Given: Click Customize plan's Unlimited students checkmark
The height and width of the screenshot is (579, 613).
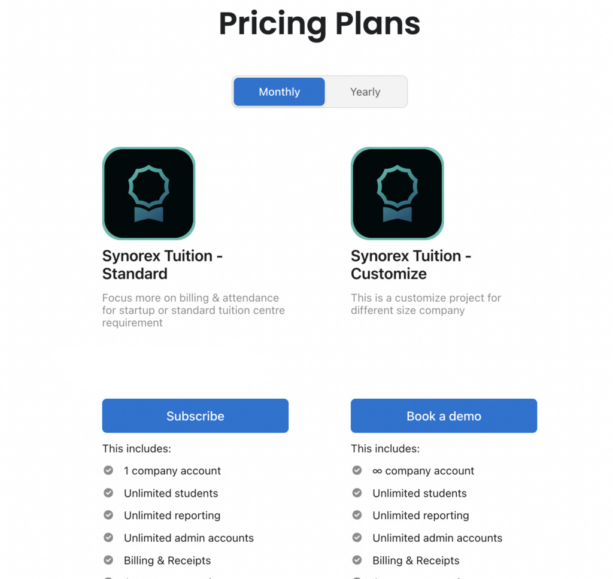Looking at the screenshot, I should pos(357,493).
